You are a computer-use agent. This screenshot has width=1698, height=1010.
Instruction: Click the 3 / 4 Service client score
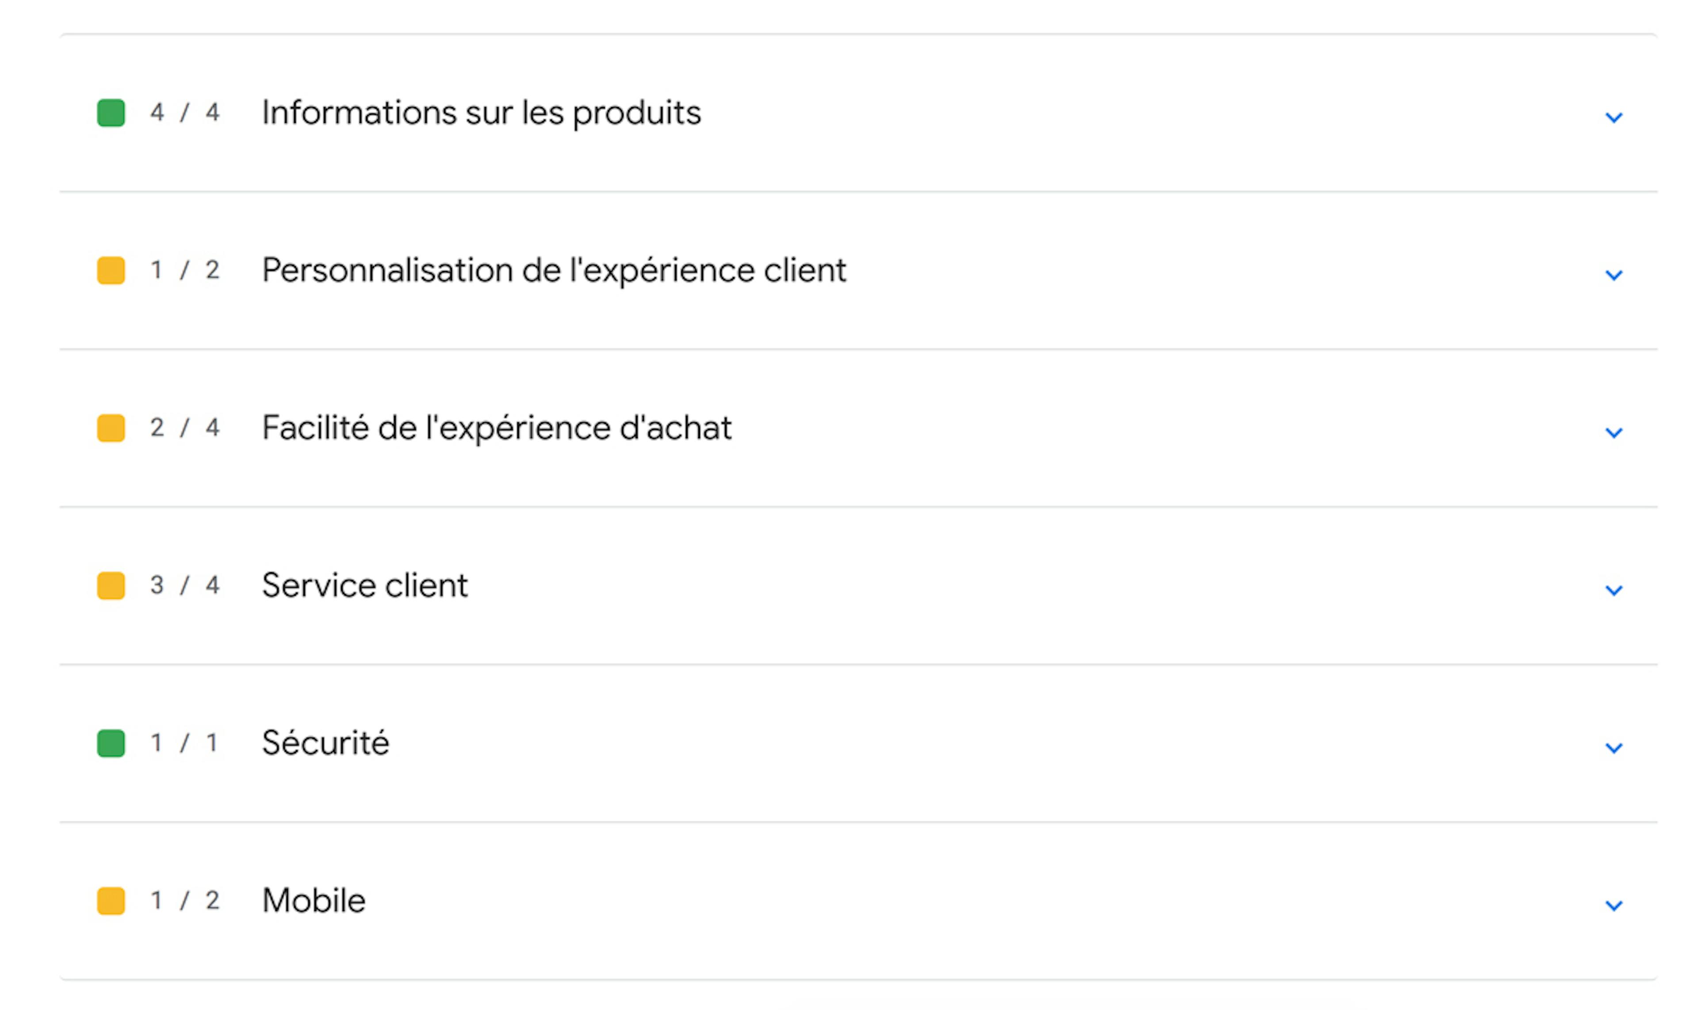(184, 585)
